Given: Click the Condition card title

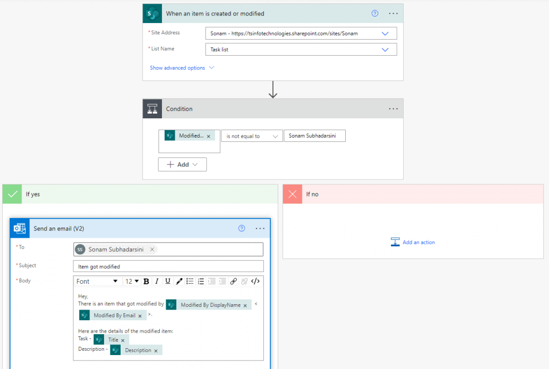Looking at the screenshot, I should click(x=179, y=109).
